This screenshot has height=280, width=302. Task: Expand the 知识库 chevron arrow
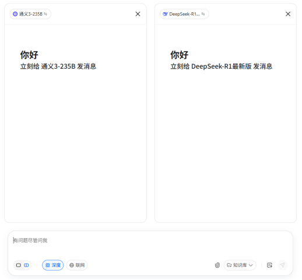251,265
